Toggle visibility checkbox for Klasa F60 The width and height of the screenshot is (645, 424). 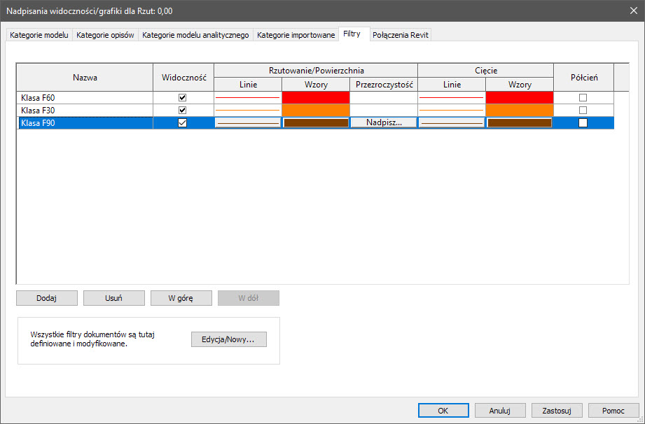(183, 98)
